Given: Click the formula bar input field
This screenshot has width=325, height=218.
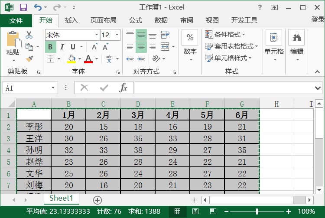Looking at the screenshot, I should point(225,88).
